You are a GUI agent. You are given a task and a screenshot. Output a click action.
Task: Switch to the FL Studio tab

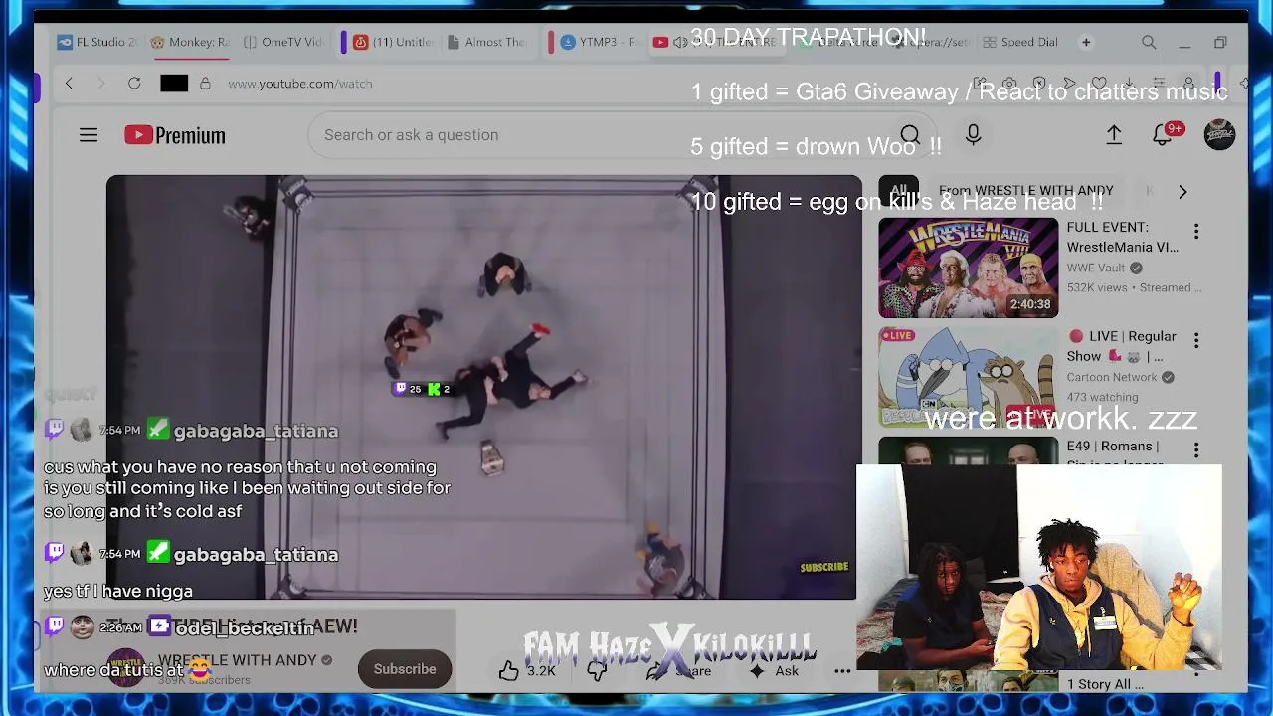(97, 43)
